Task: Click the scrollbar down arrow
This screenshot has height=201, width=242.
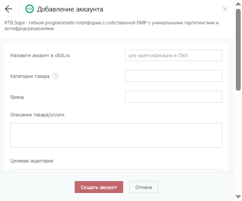Action: point(238,197)
